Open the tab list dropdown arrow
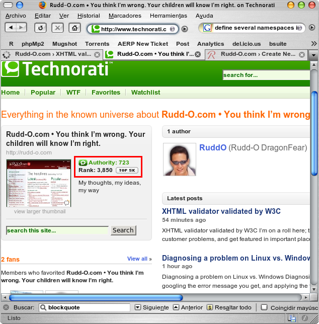Screen dimensions: 319x324 point(313,55)
